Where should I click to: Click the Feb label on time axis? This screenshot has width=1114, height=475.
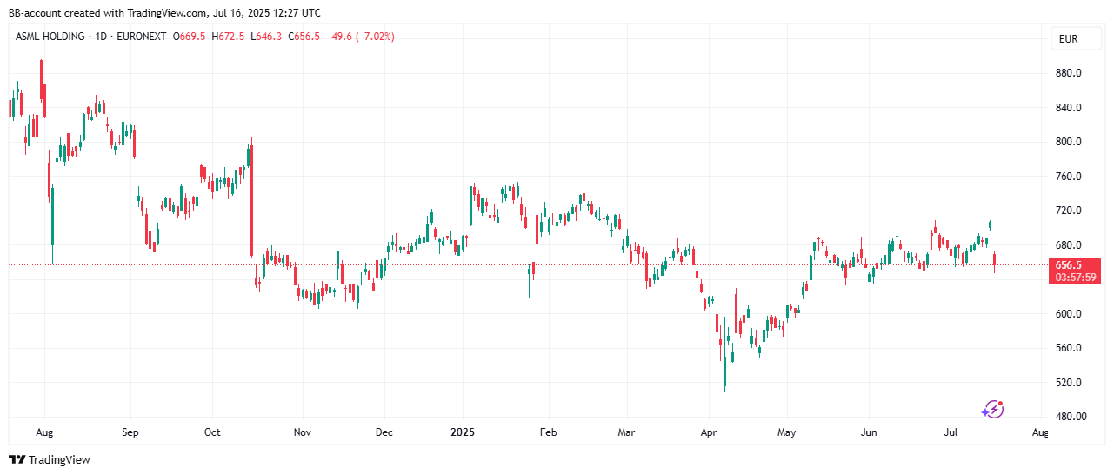pos(548,432)
